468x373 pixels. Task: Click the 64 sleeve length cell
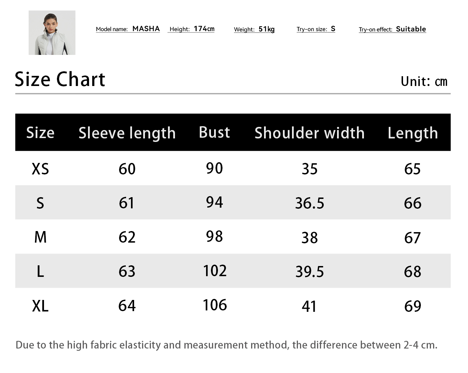coord(127,306)
